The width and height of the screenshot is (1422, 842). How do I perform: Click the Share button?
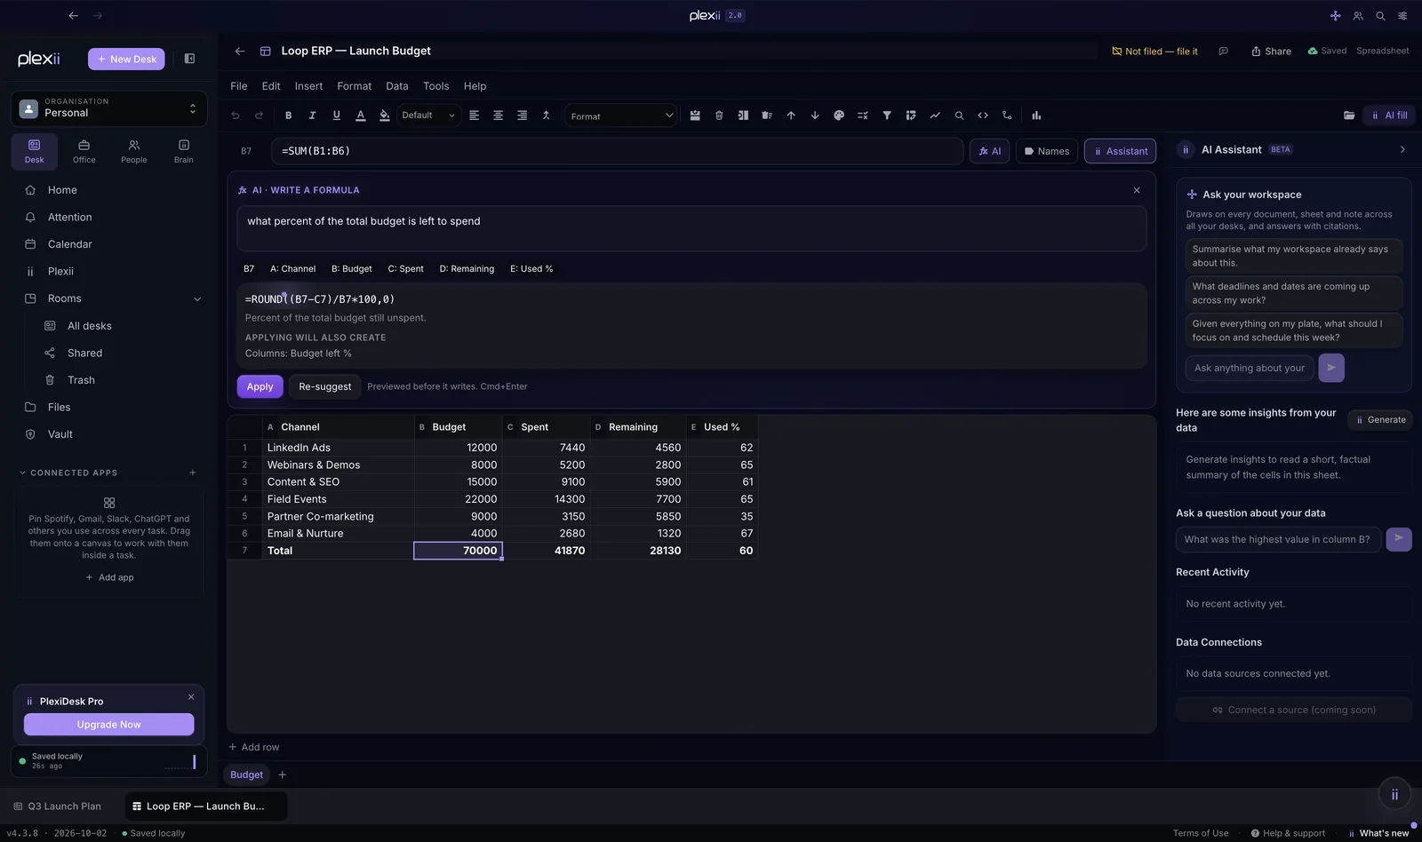(1271, 52)
